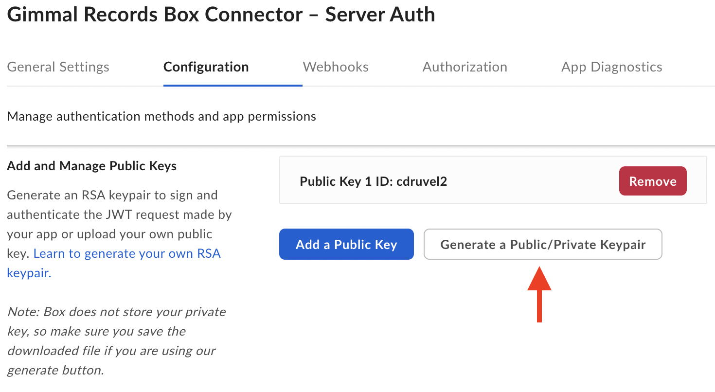Click the 'keypair.' end of the blue link
The image size is (715, 392).
(29, 273)
